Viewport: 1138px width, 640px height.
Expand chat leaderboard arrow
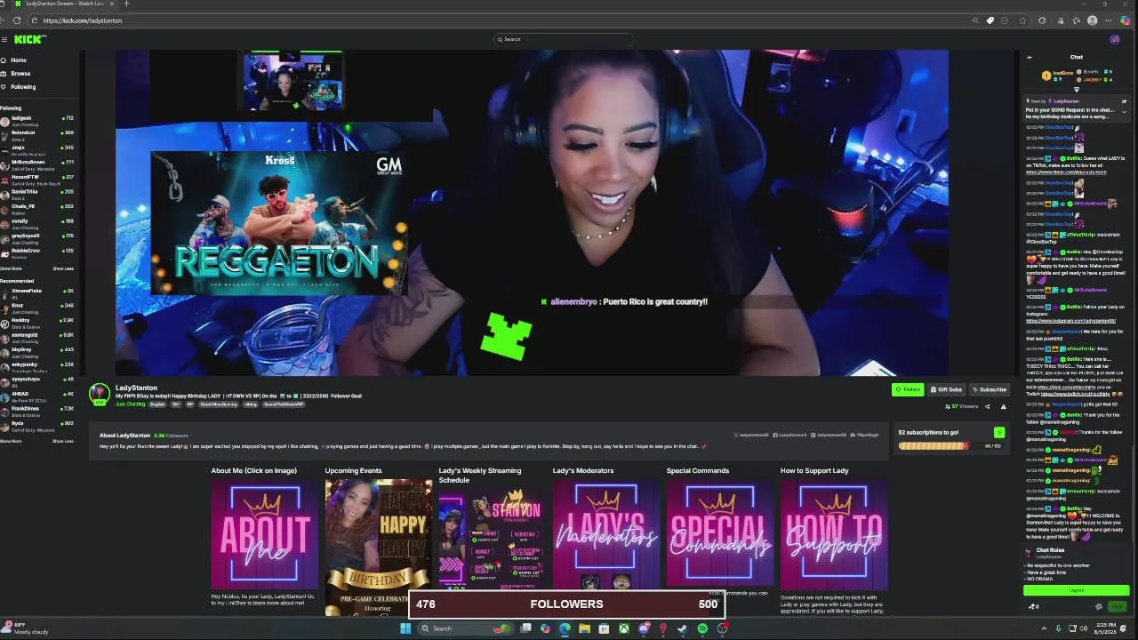(1077, 89)
